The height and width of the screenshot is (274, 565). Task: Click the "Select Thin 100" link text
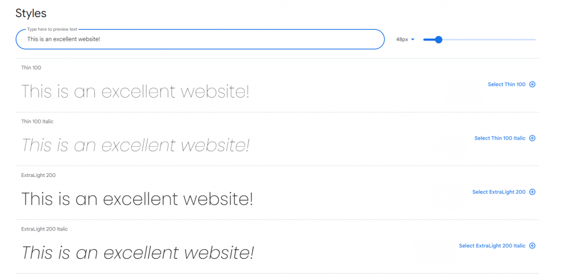pyautogui.click(x=507, y=84)
